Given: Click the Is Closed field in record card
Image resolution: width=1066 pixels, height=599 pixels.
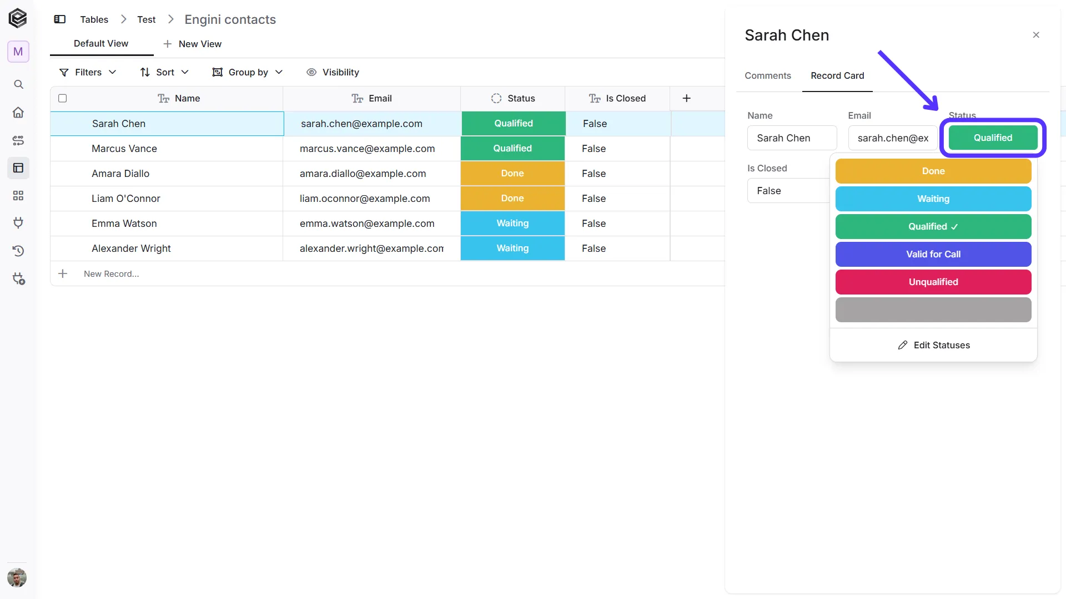Looking at the screenshot, I should point(788,191).
